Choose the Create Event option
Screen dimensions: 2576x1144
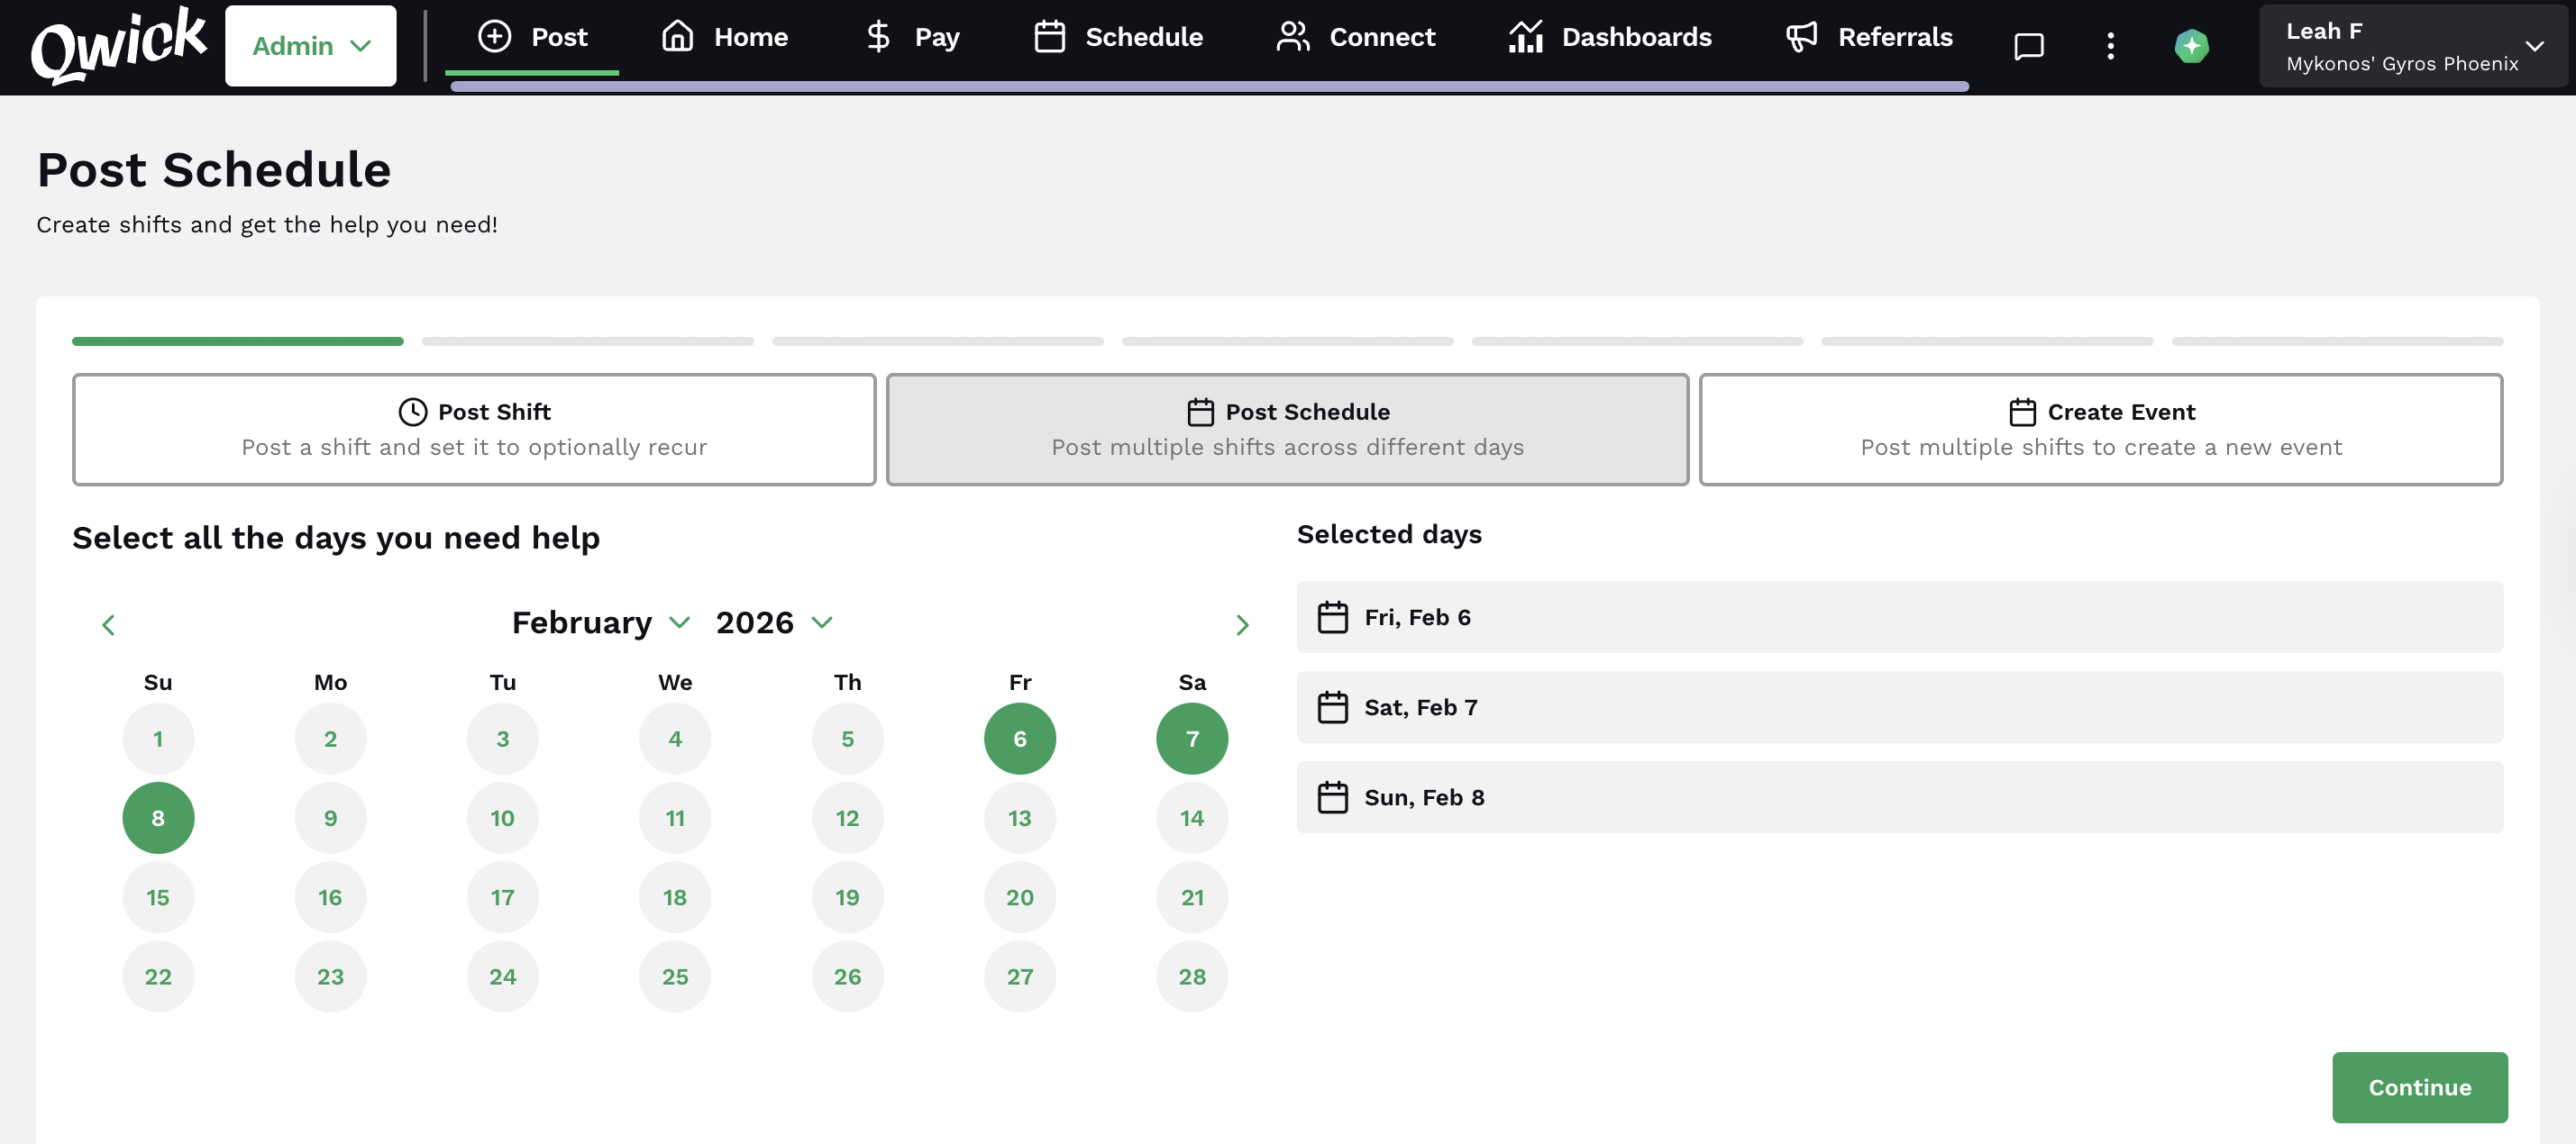2100,430
